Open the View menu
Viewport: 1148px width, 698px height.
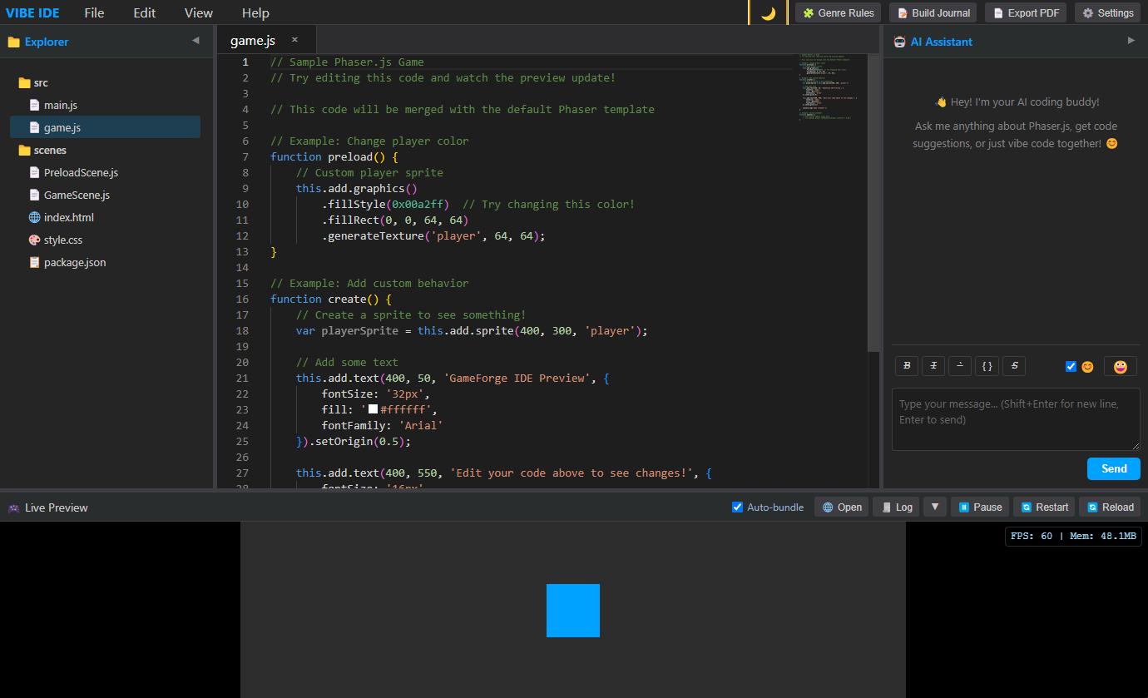(x=199, y=13)
